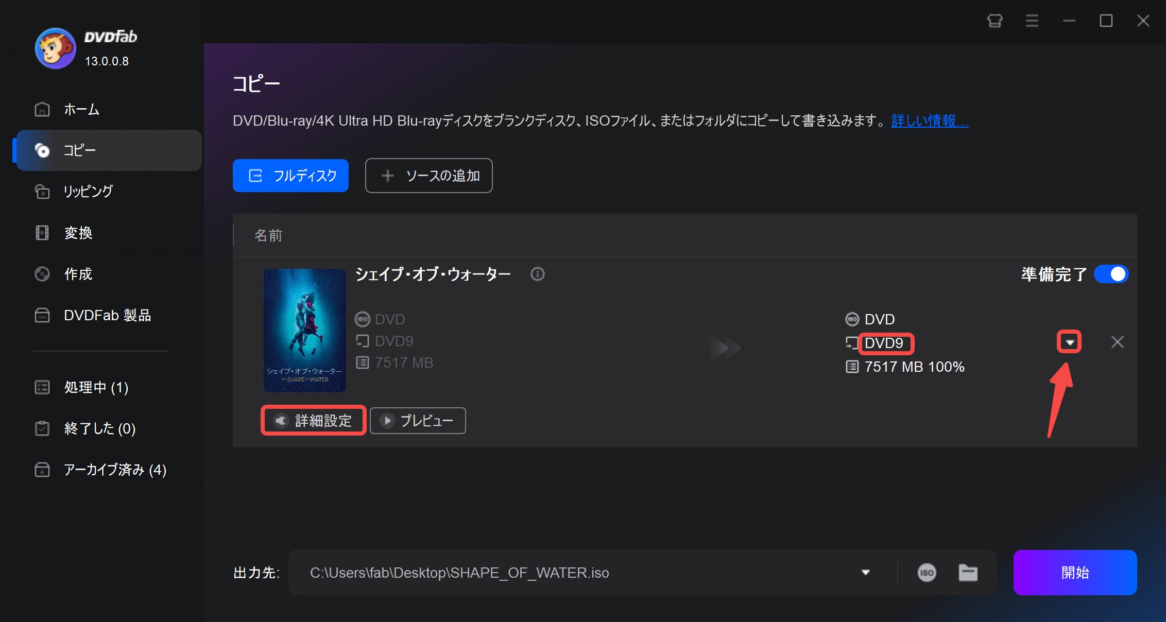
Task: Click the movie title シェイプ・オブ・ウォーター
Action: click(x=433, y=274)
